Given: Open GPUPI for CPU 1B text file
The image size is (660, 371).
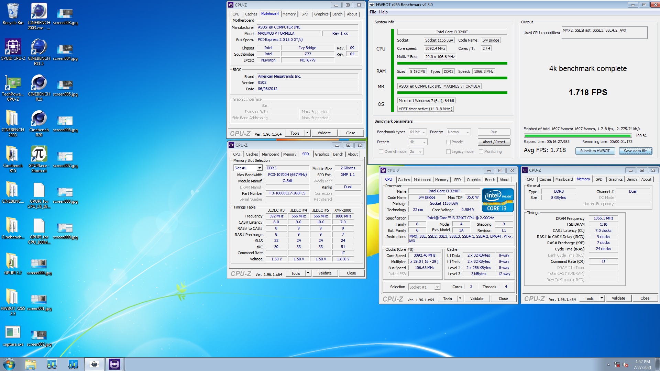Looking at the screenshot, I should (39, 195).
